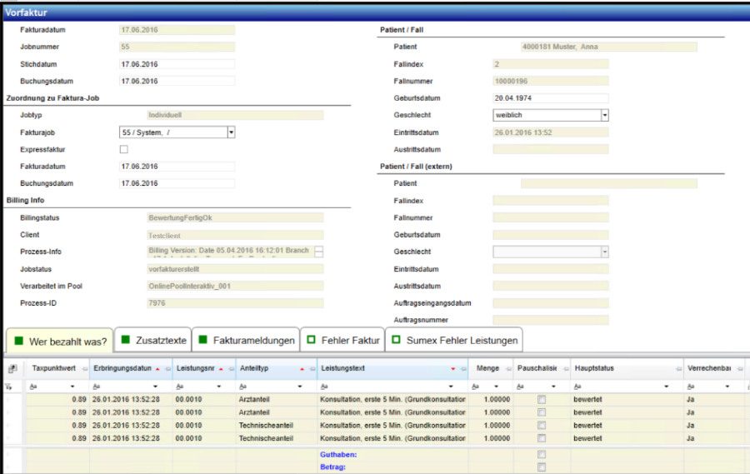Open the Geschlecht dropdown showing weiblich
The width and height of the screenshot is (750, 474).
(604, 115)
